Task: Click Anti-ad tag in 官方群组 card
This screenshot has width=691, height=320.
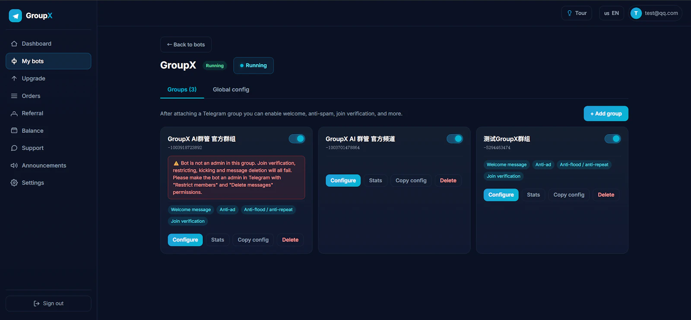Action: click(x=228, y=210)
